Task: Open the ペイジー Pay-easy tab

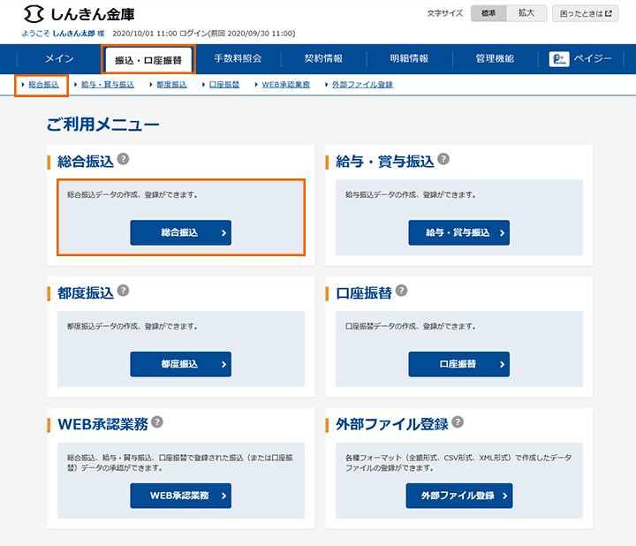Action: (x=580, y=59)
